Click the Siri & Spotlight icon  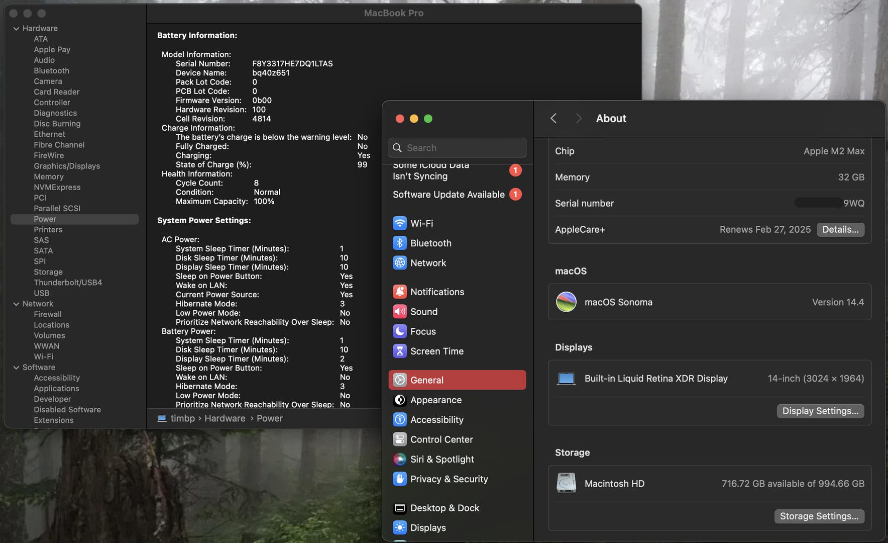pyautogui.click(x=400, y=459)
